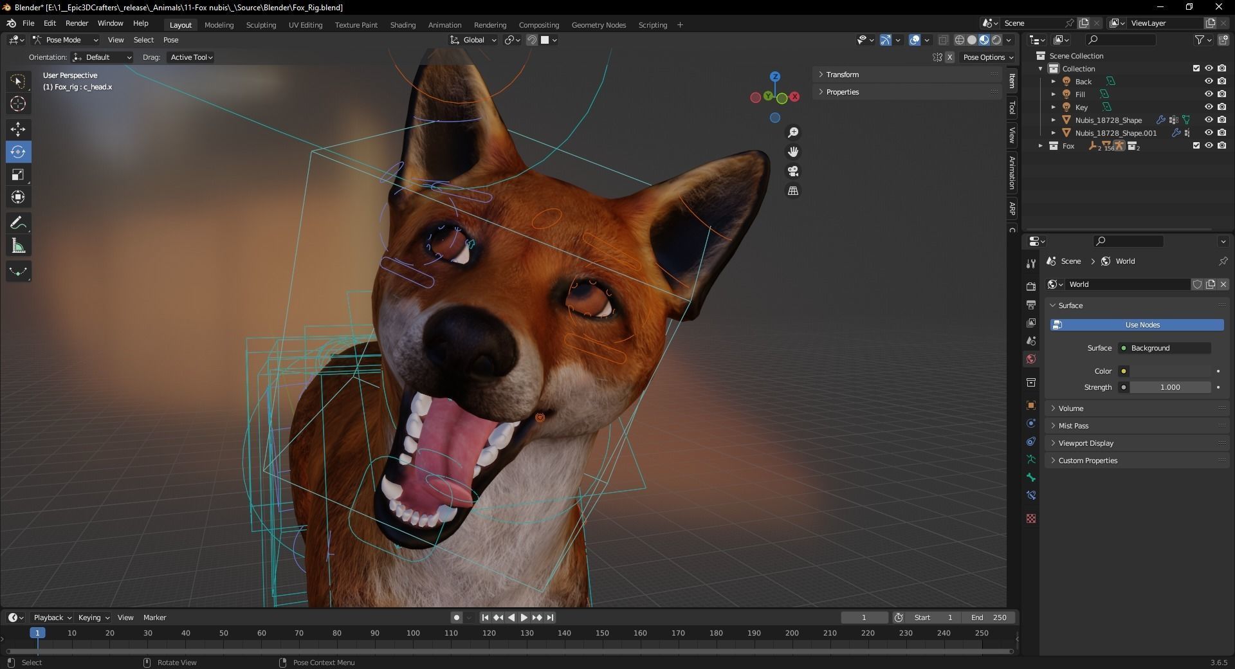Select the Rotate tool
Viewport: 1235px width, 669px height.
tap(18, 152)
